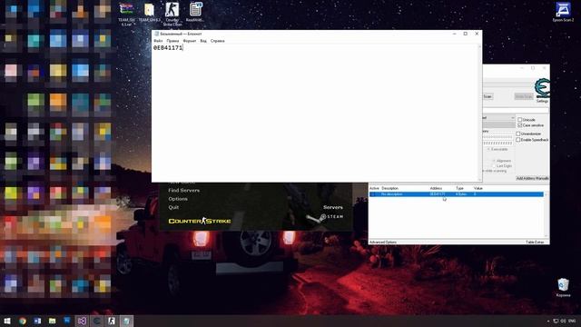The width and height of the screenshot is (581, 327).
Task: Click the Next Scan button in Cheat Engine
Action: click(487, 96)
